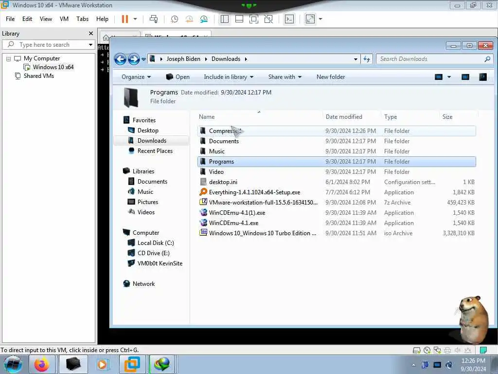This screenshot has height=374, width=498.
Task: Select Recent Places in navigation pane
Action: pyautogui.click(x=155, y=151)
